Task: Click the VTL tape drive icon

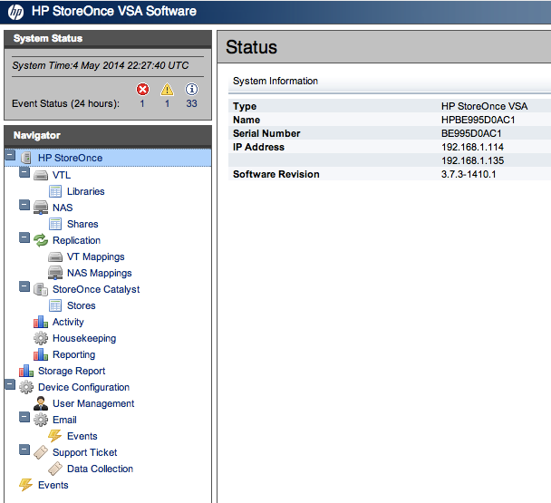Action: click(x=41, y=175)
